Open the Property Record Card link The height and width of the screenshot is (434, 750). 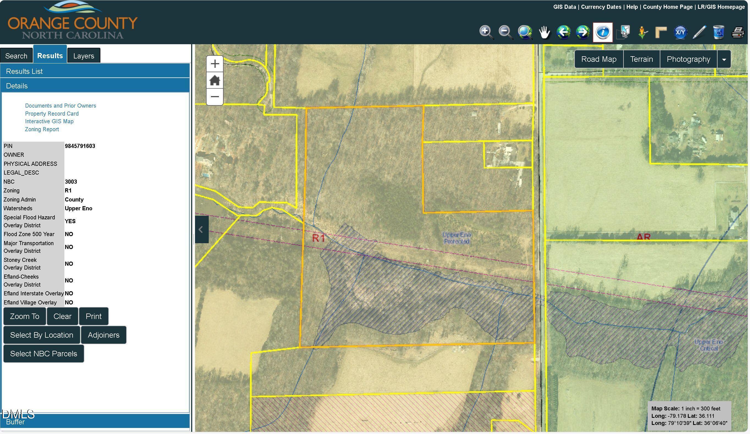[52, 113]
